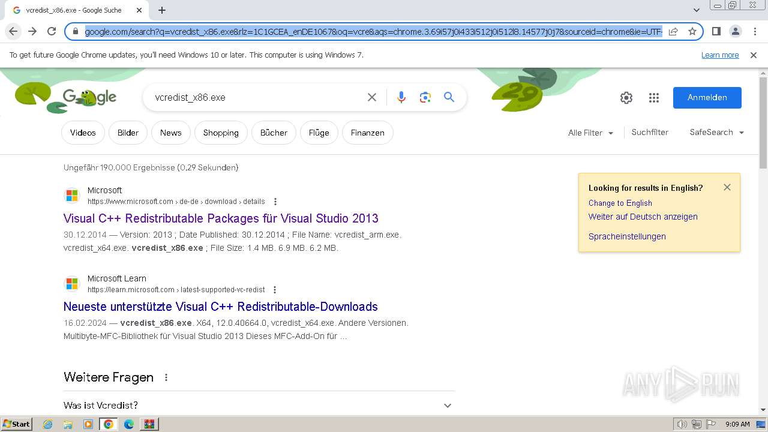Screen dimensions: 768x432
Task: Open tab search dropdown arrow
Action: 697,10
